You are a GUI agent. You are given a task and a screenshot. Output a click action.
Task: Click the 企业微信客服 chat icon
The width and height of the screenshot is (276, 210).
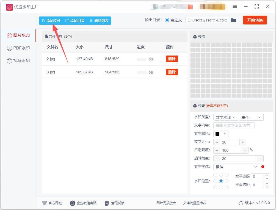pyautogui.click(x=73, y=203)
